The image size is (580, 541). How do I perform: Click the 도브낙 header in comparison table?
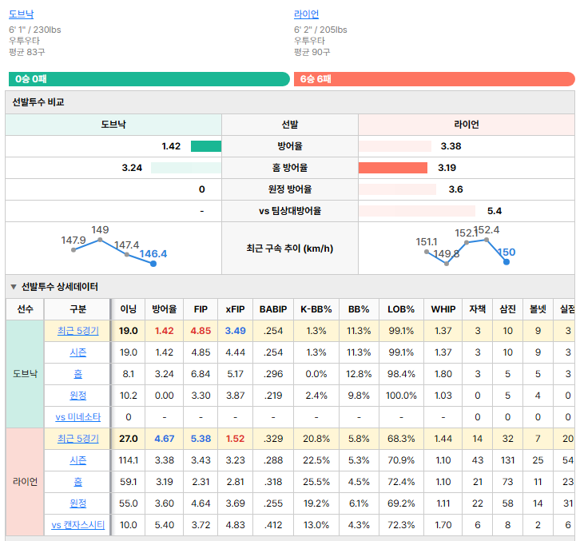coord(113,125)
